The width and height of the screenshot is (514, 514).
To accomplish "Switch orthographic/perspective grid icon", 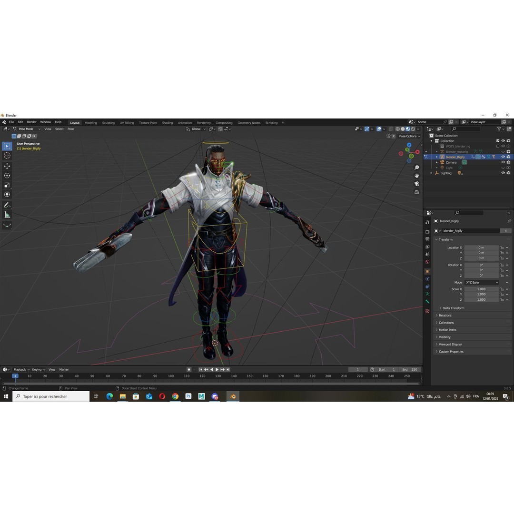I will [x=416, y=192].
